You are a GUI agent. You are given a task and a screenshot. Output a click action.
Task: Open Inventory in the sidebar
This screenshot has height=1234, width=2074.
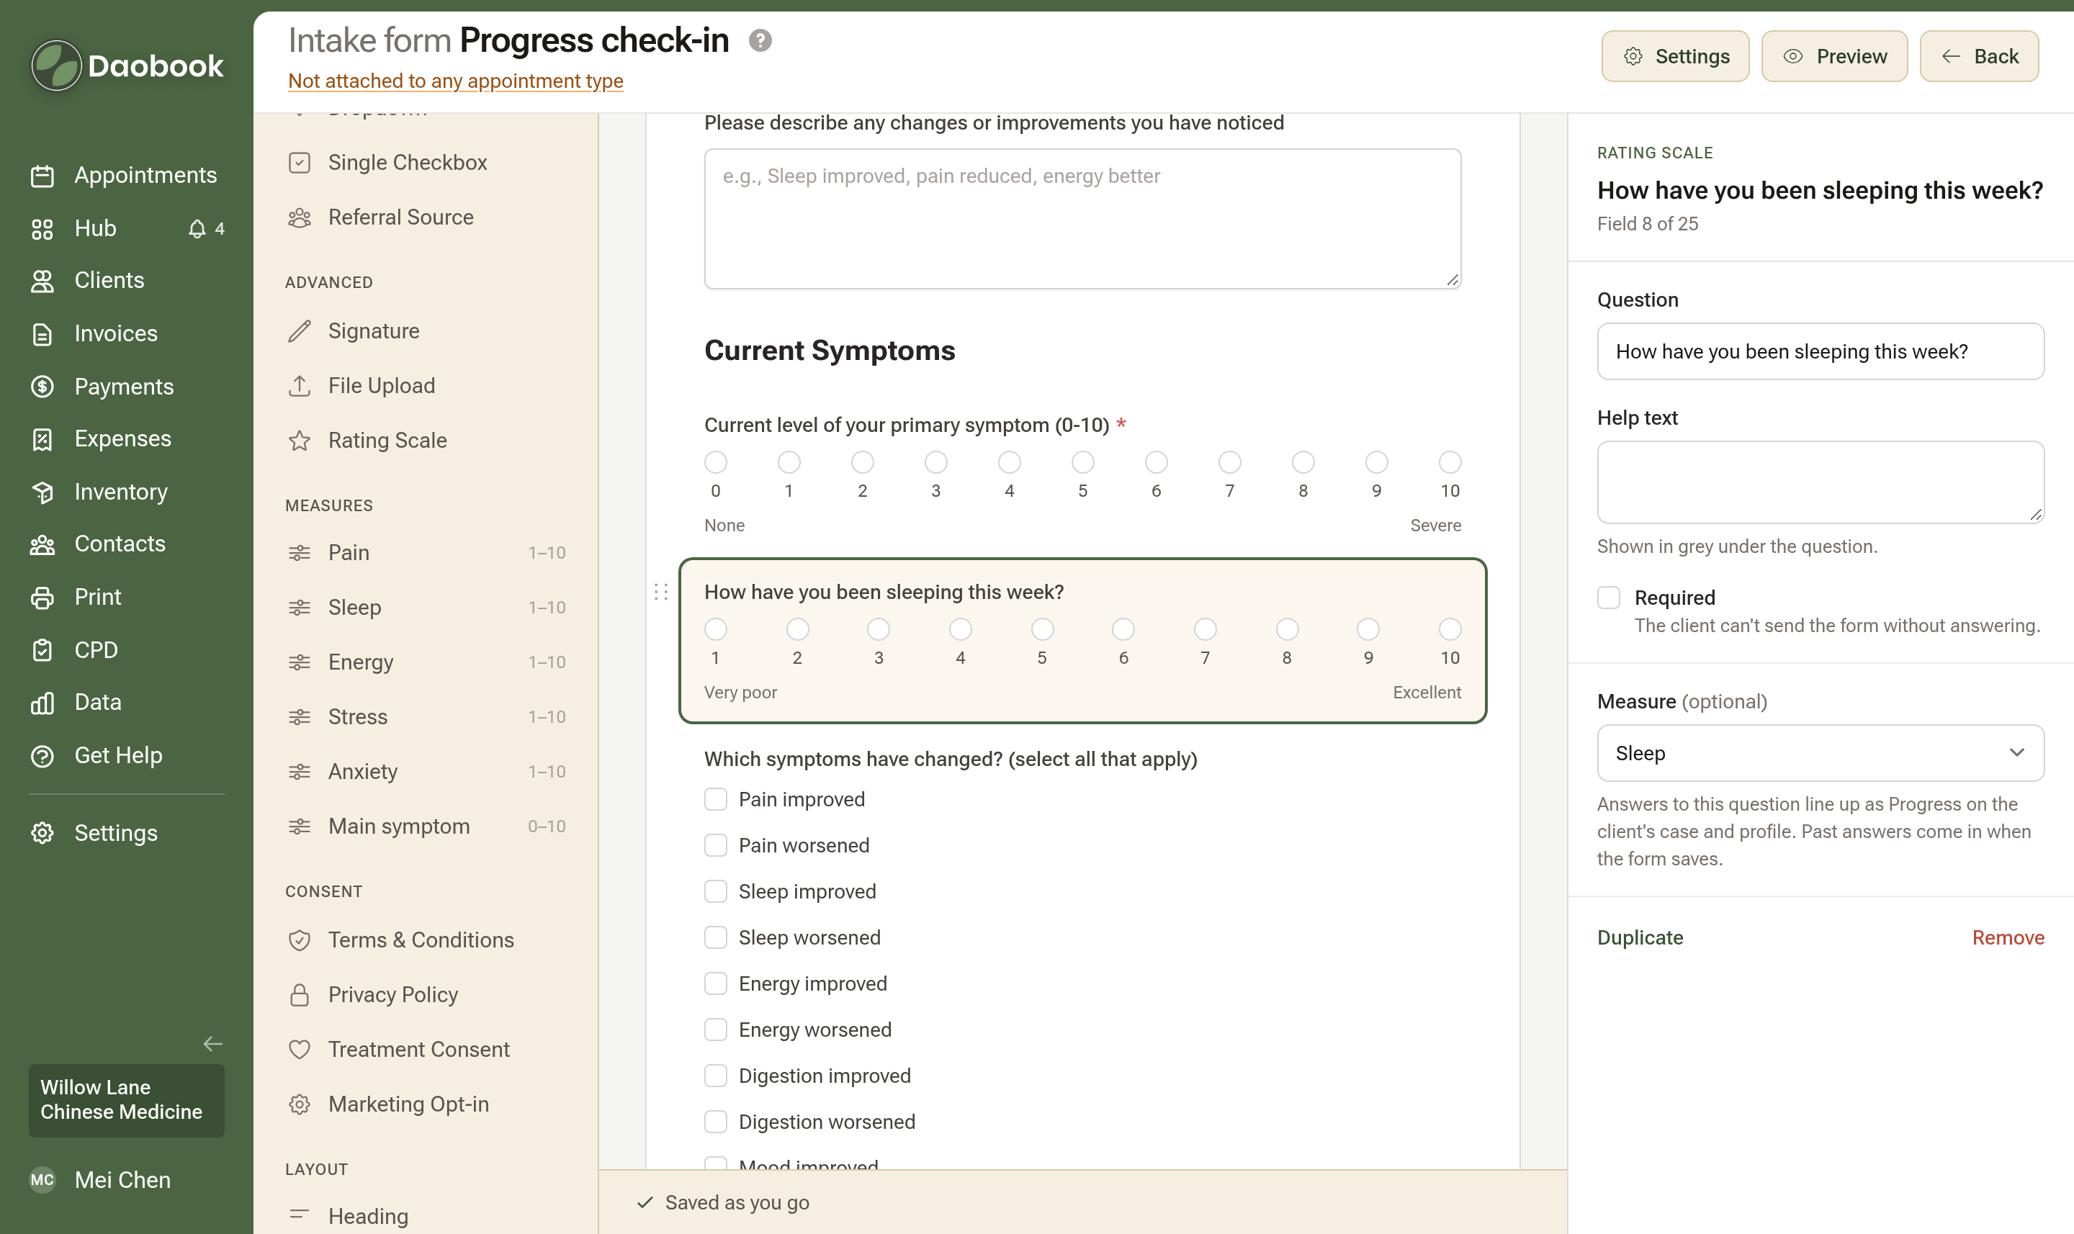pos(127,492)
